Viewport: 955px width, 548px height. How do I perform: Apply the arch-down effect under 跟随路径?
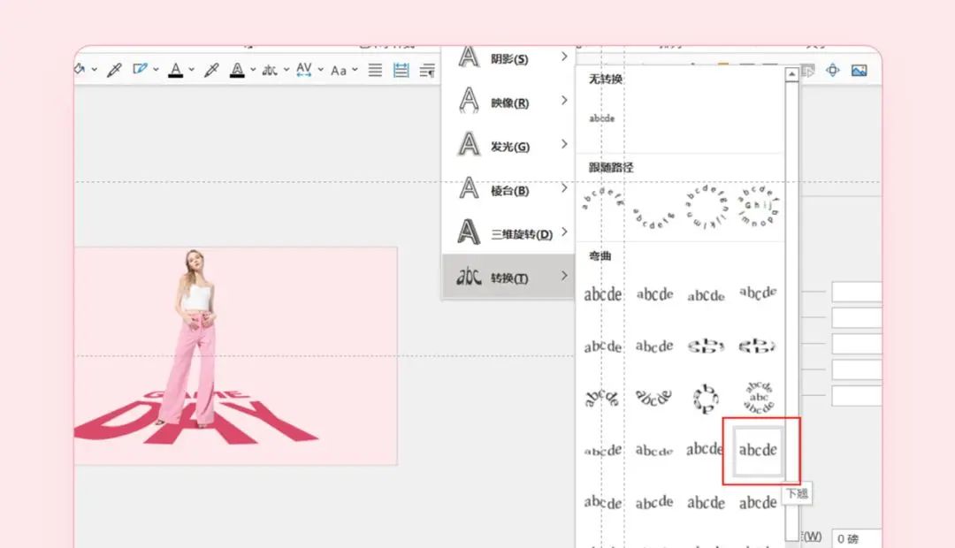pyautogui.click(x=653, y=217)
